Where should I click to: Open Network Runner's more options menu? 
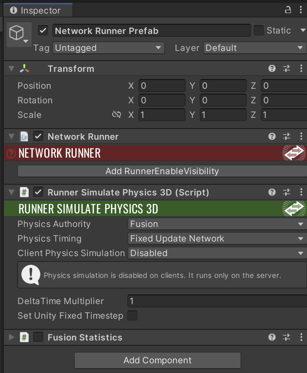301,136
